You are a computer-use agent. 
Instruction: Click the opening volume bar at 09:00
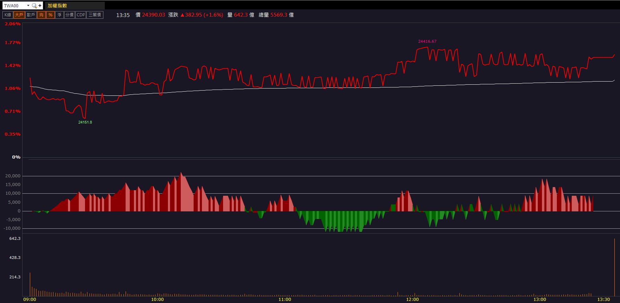point(30,284)
